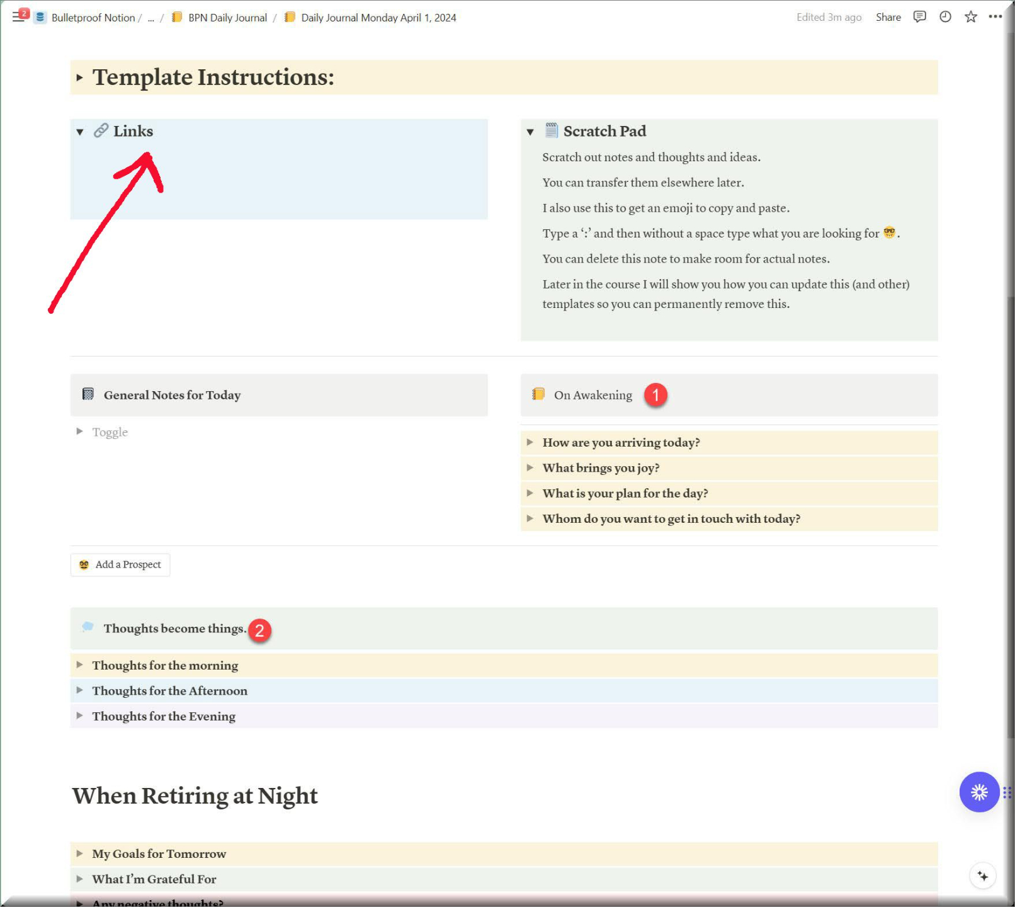The height and width of the screenshot is (907, 1015).
Task: Click the General Notes for Today icon
Action: (x=88, y=394)
